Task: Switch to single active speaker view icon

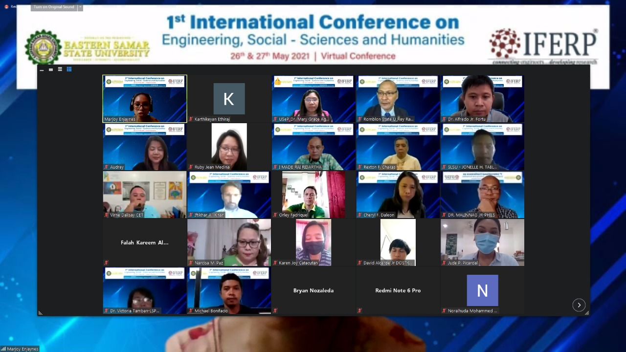Action: click(x=50, y=69)
